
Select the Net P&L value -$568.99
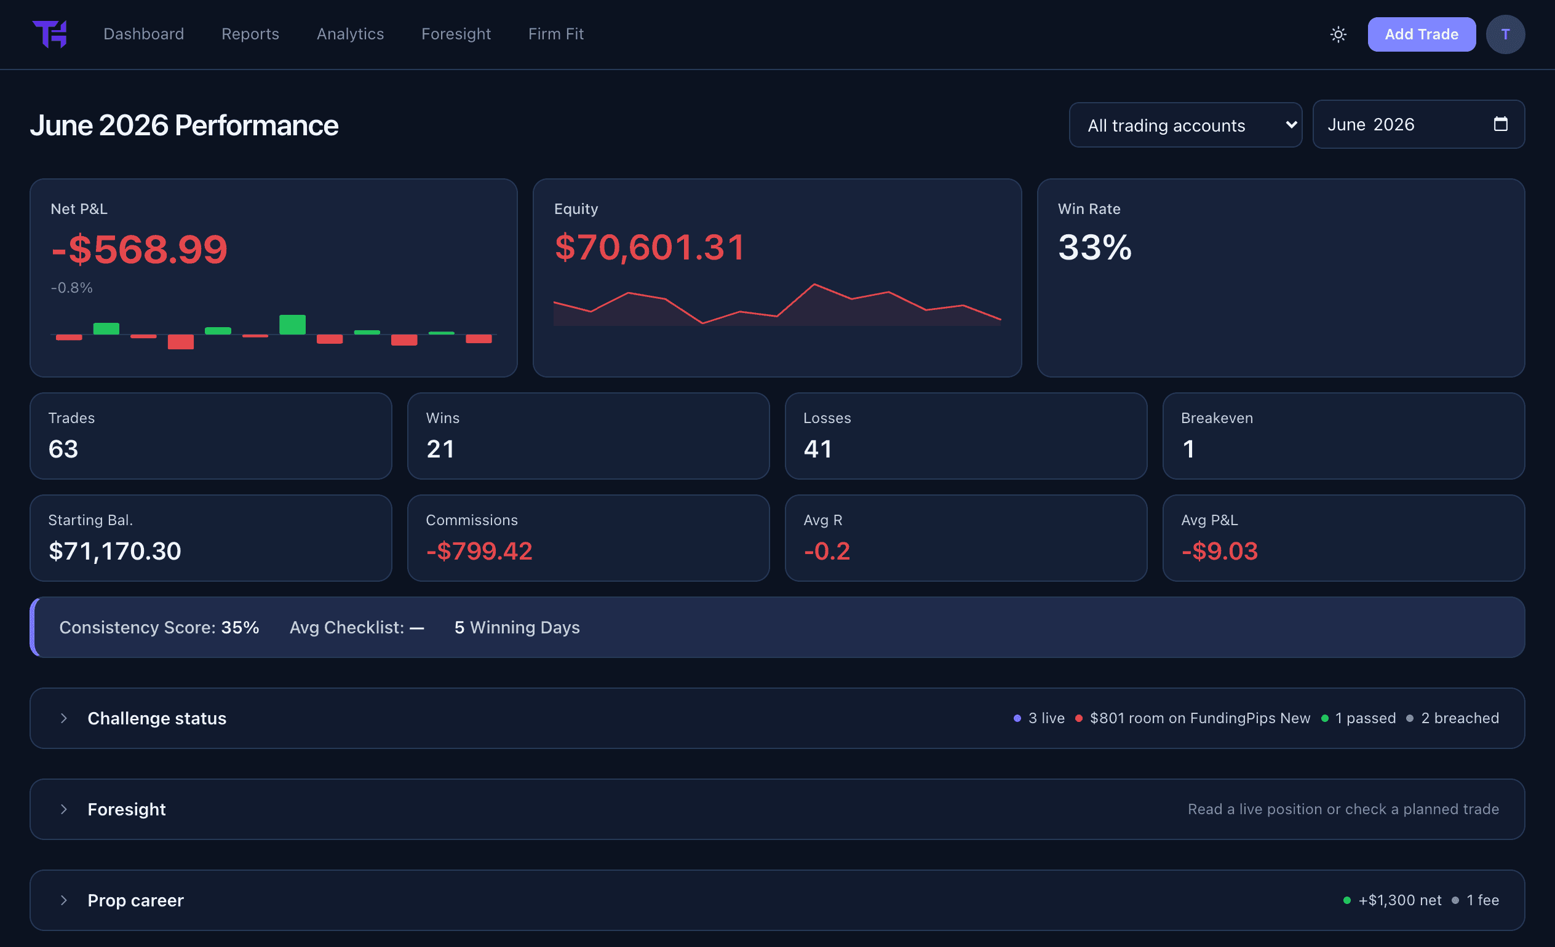[139, 248]
